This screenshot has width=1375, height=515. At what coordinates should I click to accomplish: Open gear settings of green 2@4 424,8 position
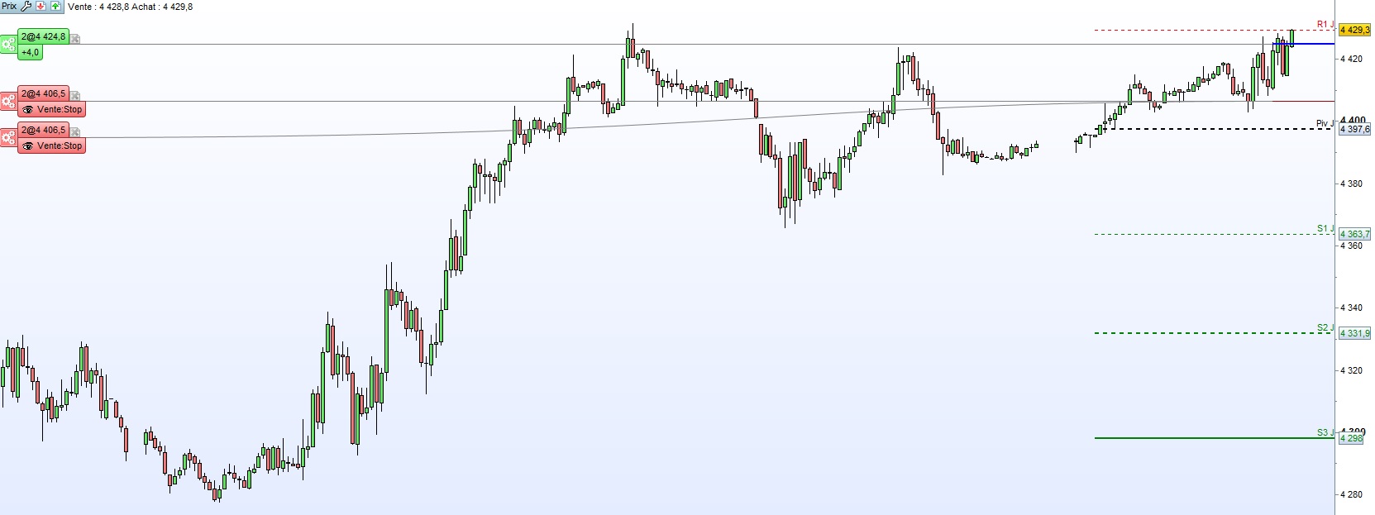click(x=8, y=44)
